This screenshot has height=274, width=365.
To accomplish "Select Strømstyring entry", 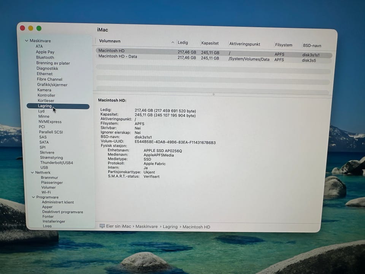I will coord(51,158).
